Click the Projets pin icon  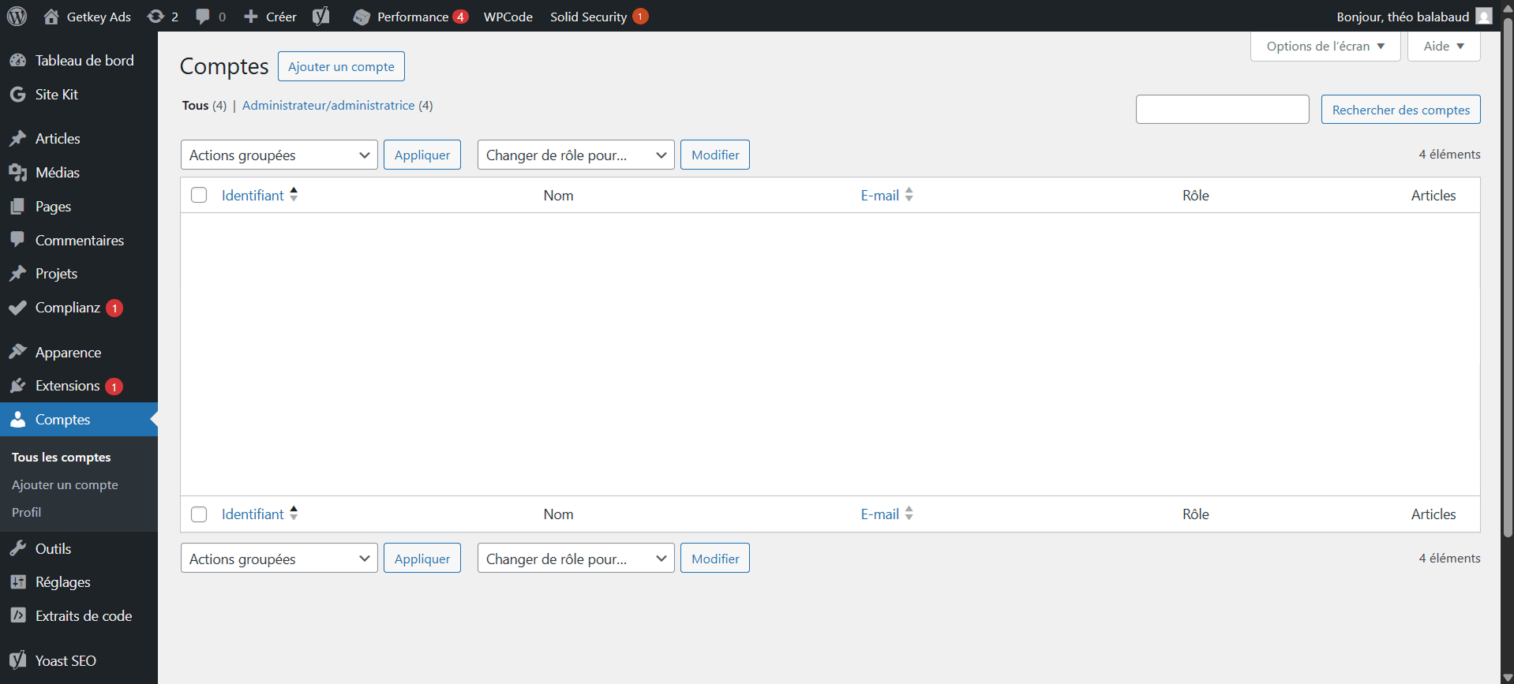point(17,274)
